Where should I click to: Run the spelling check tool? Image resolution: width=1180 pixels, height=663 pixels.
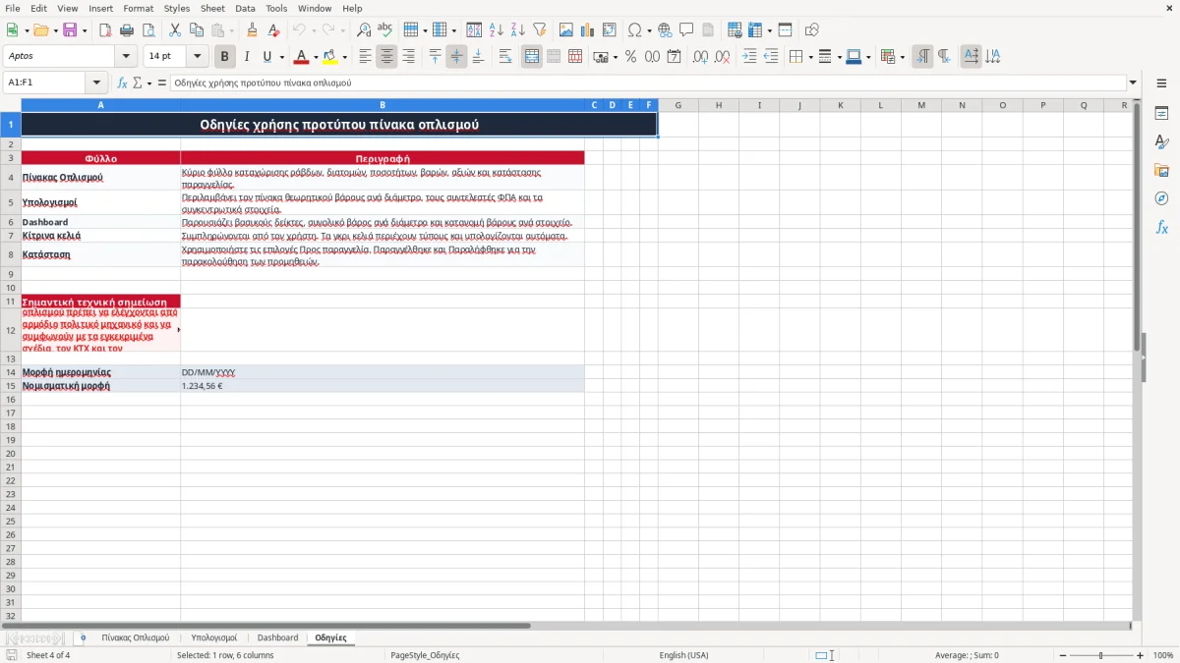tap(385, 30)
